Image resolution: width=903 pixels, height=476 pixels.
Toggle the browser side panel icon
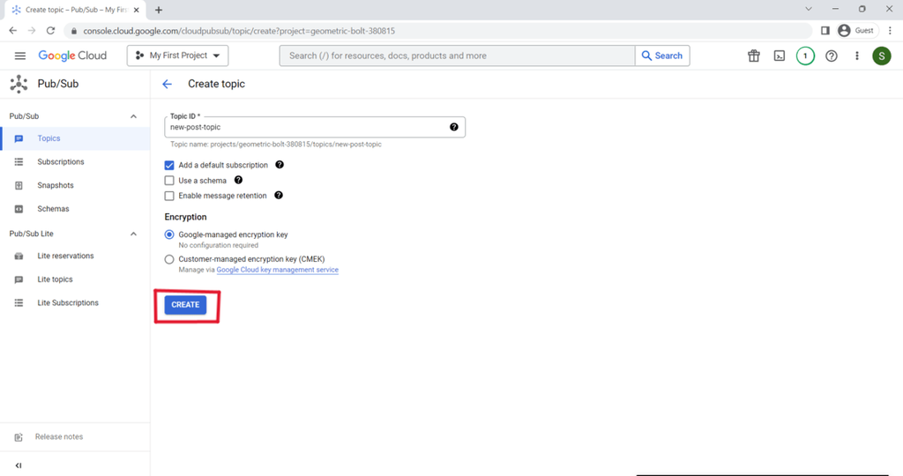825,31
